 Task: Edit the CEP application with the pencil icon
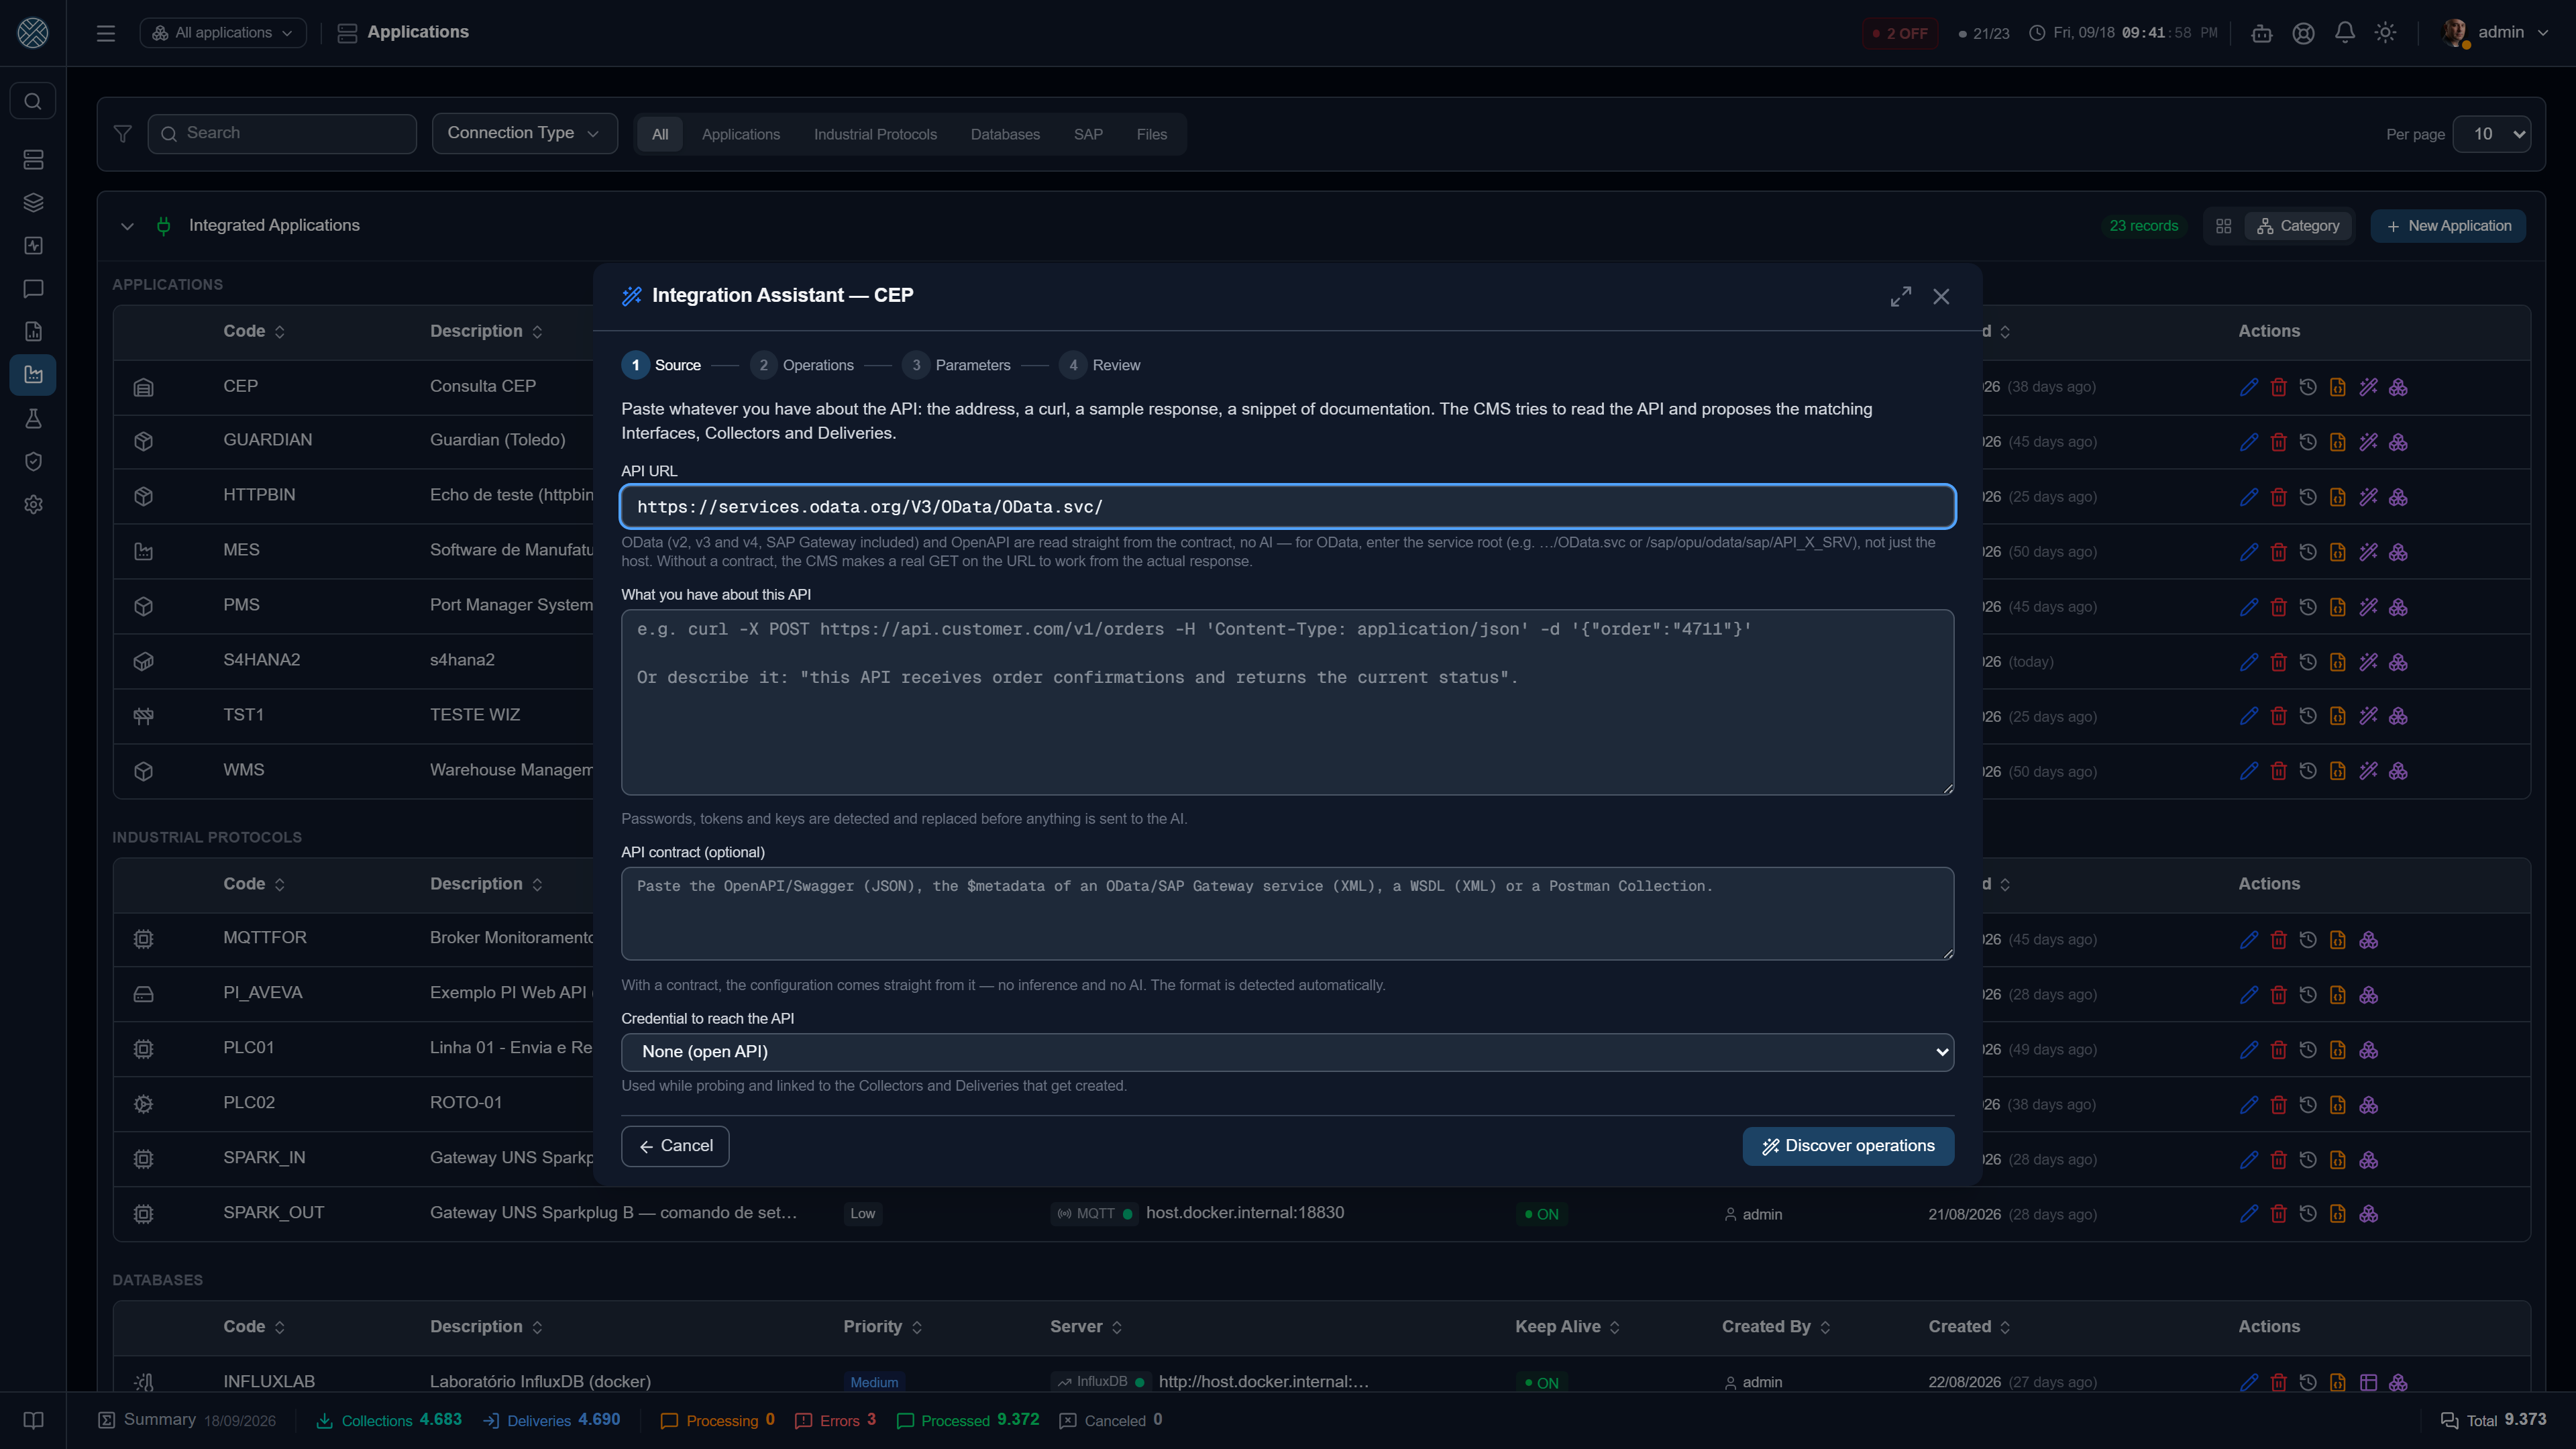click(x=2248, y=387)
